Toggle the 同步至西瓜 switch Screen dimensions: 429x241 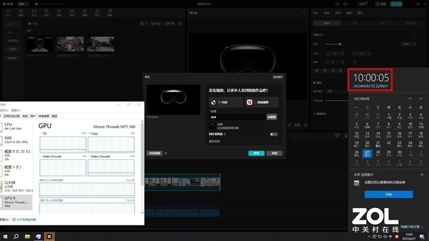(x=273, y=134)
